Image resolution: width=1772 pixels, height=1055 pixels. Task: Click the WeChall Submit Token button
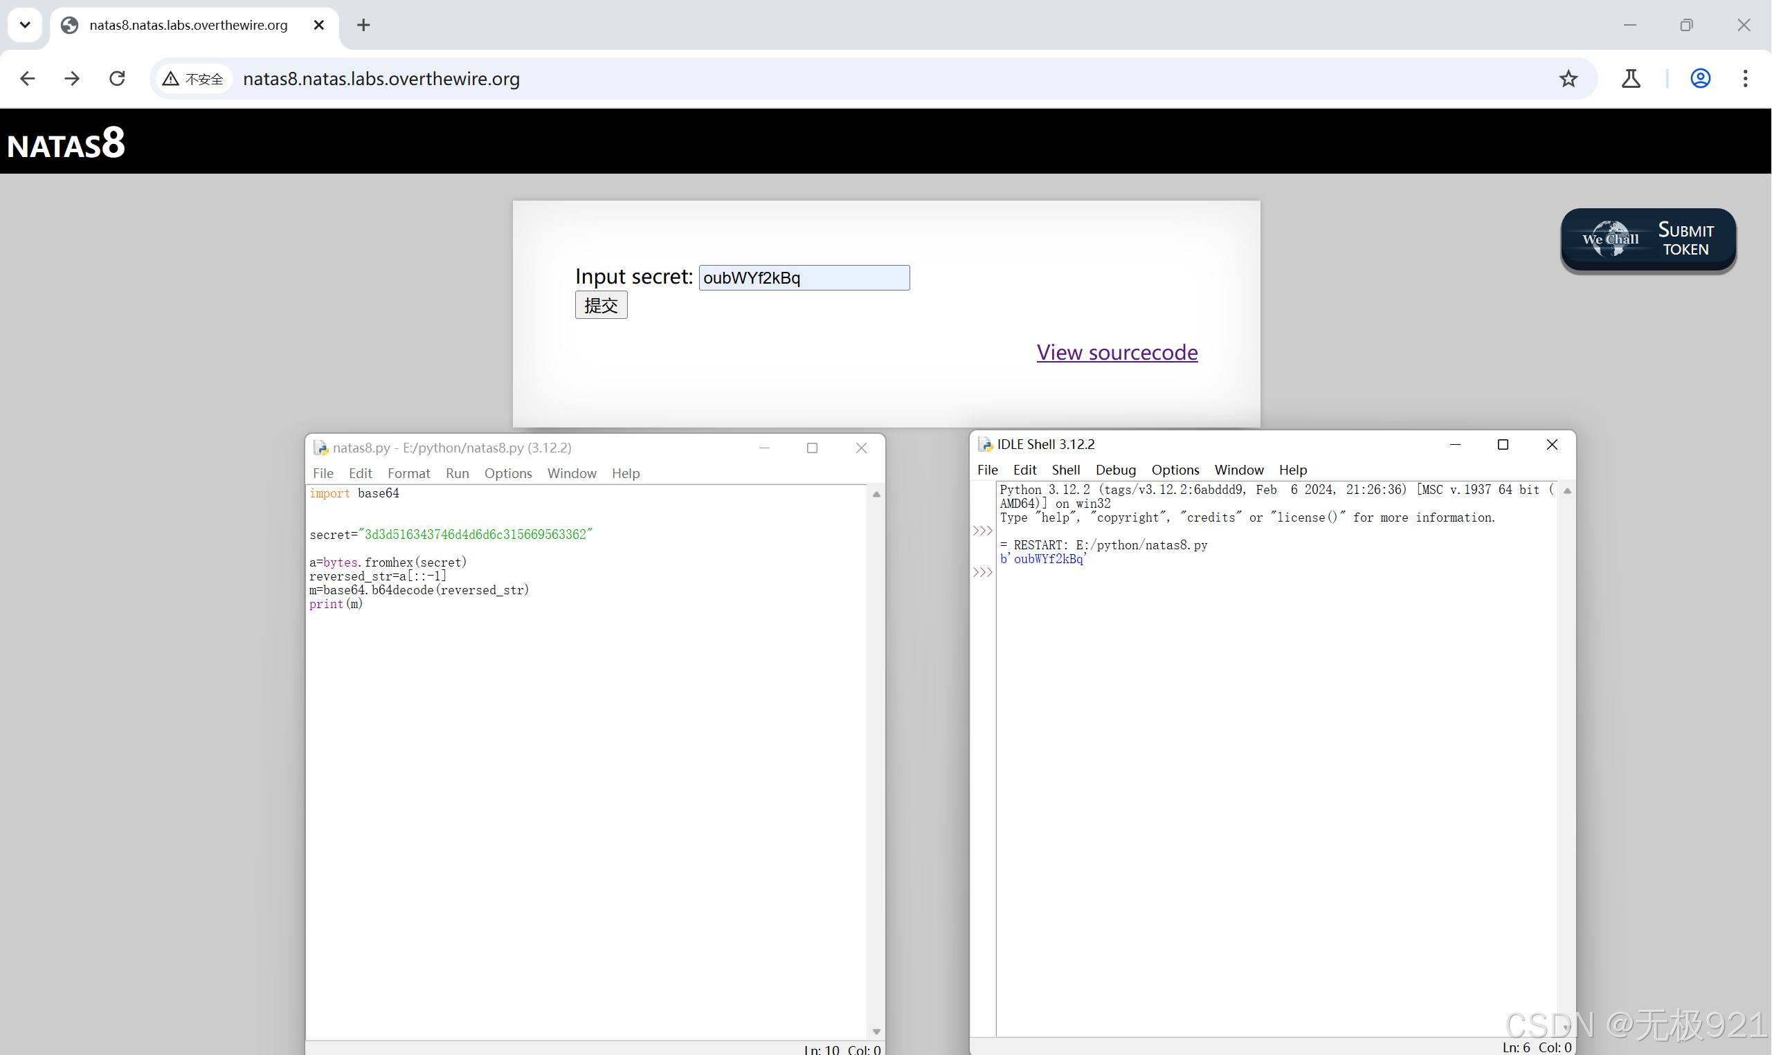[x=1647, y=239]
